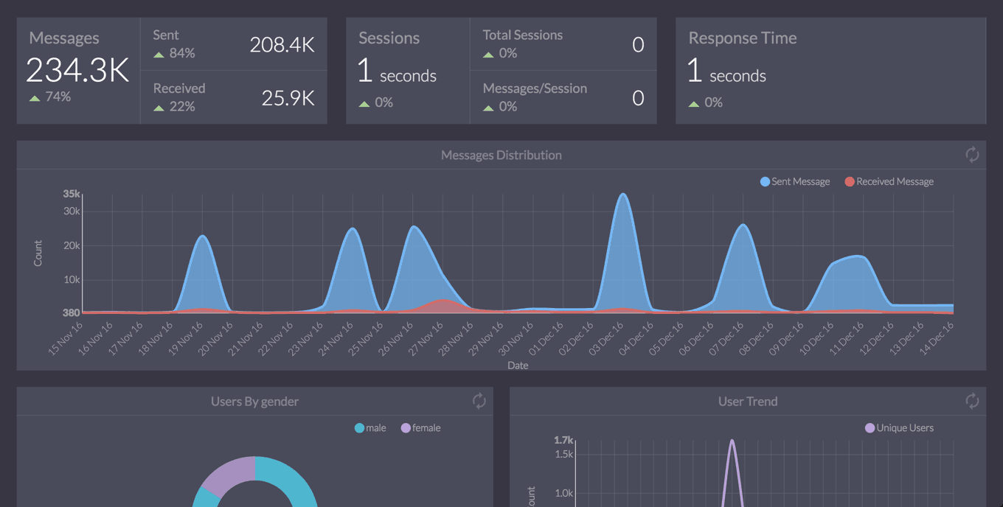Image resolution: width=1003 pixels, height=507 pixels.
Task: Toggle the female legend entry
Action: tap(420, 427)
